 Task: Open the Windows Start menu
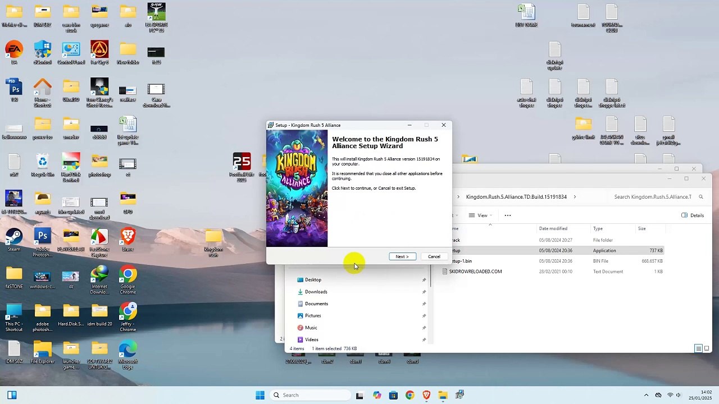click(x=260, y=395)
